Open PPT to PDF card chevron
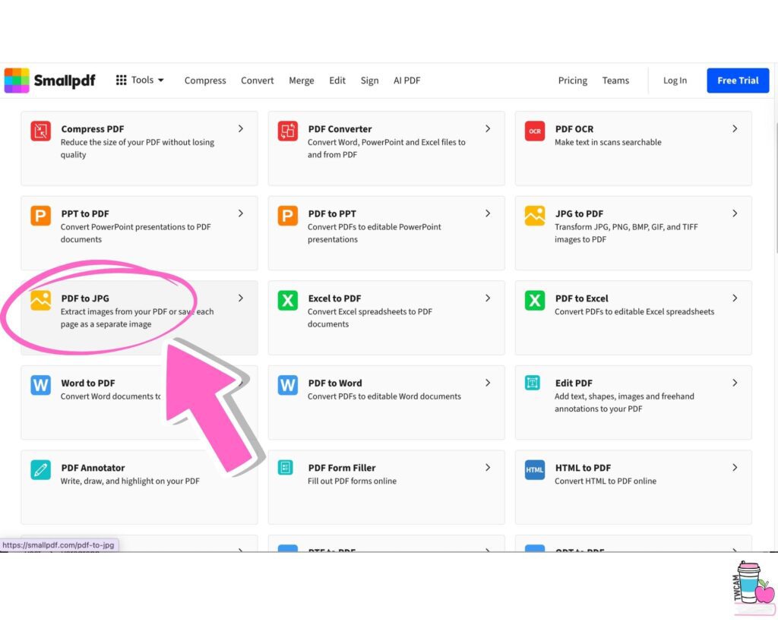 pos(241,214)
